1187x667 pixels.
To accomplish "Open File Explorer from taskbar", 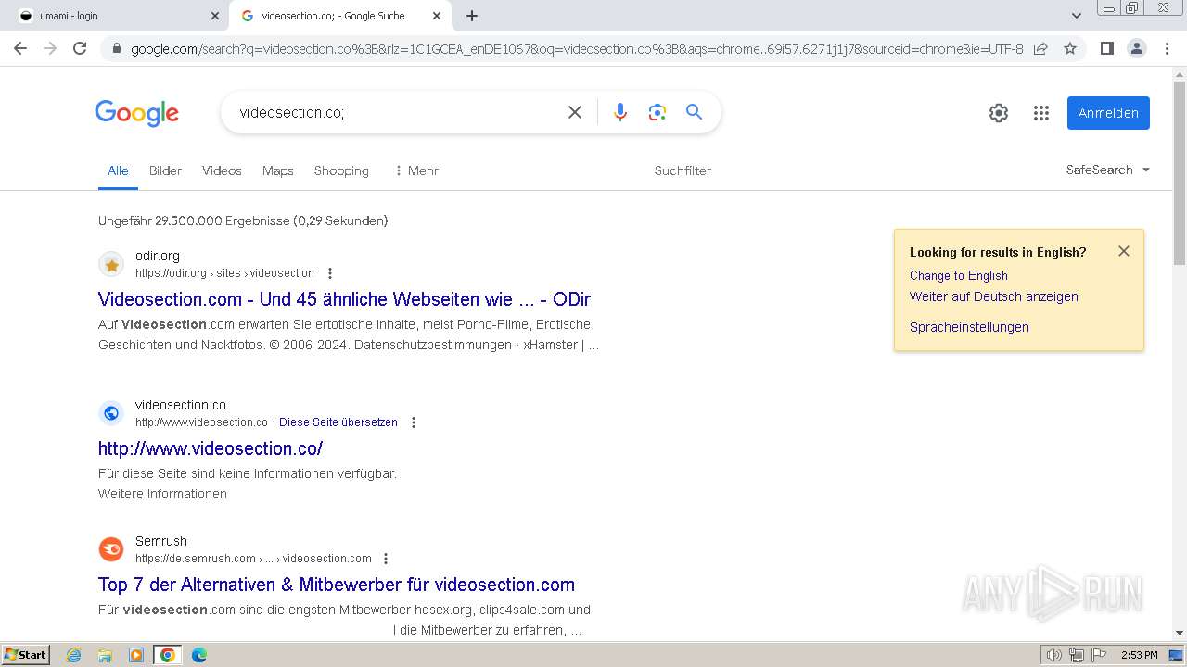I will click(105, 655).
